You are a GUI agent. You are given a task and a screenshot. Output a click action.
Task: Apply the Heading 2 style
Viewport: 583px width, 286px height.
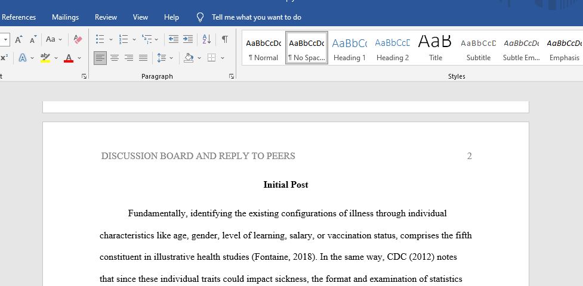pyautogui.click(x=393, y=49)
